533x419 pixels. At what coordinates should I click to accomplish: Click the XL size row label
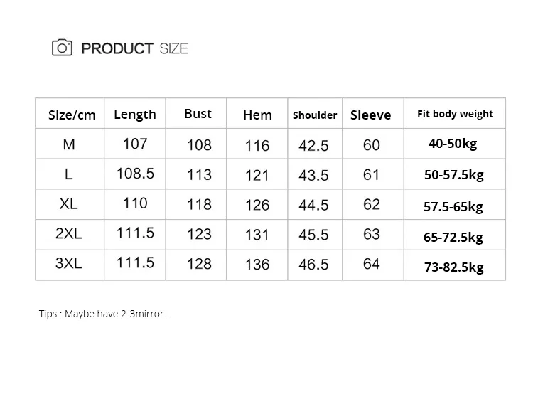(69, 204)
